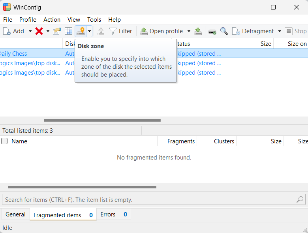
Task: Toggle the select-all checkbox beside Name
Action: (4, 141)
